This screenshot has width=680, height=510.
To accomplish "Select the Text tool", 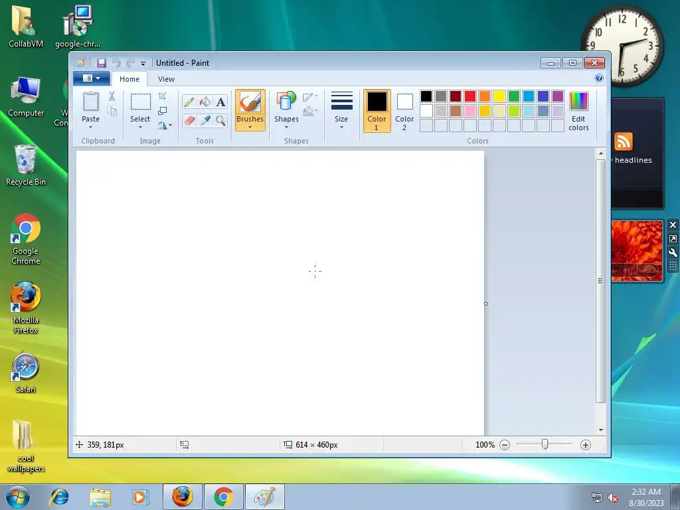I will [x=220, y=102].
